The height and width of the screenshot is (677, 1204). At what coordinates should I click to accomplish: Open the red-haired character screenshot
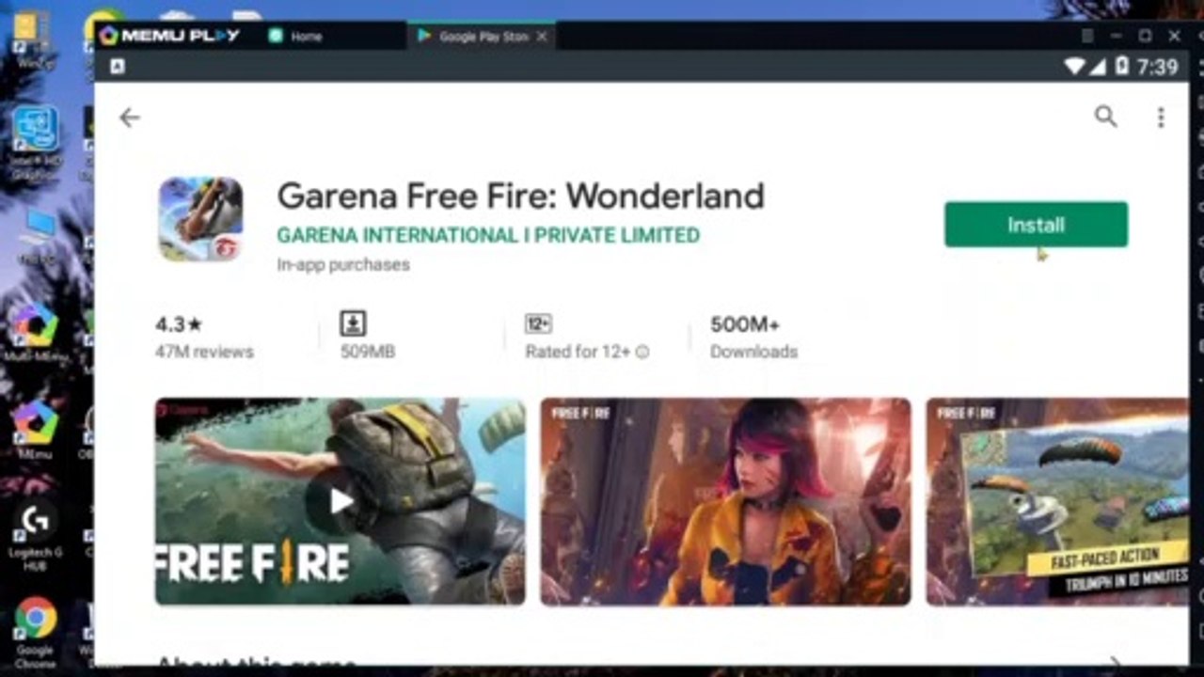725,501
